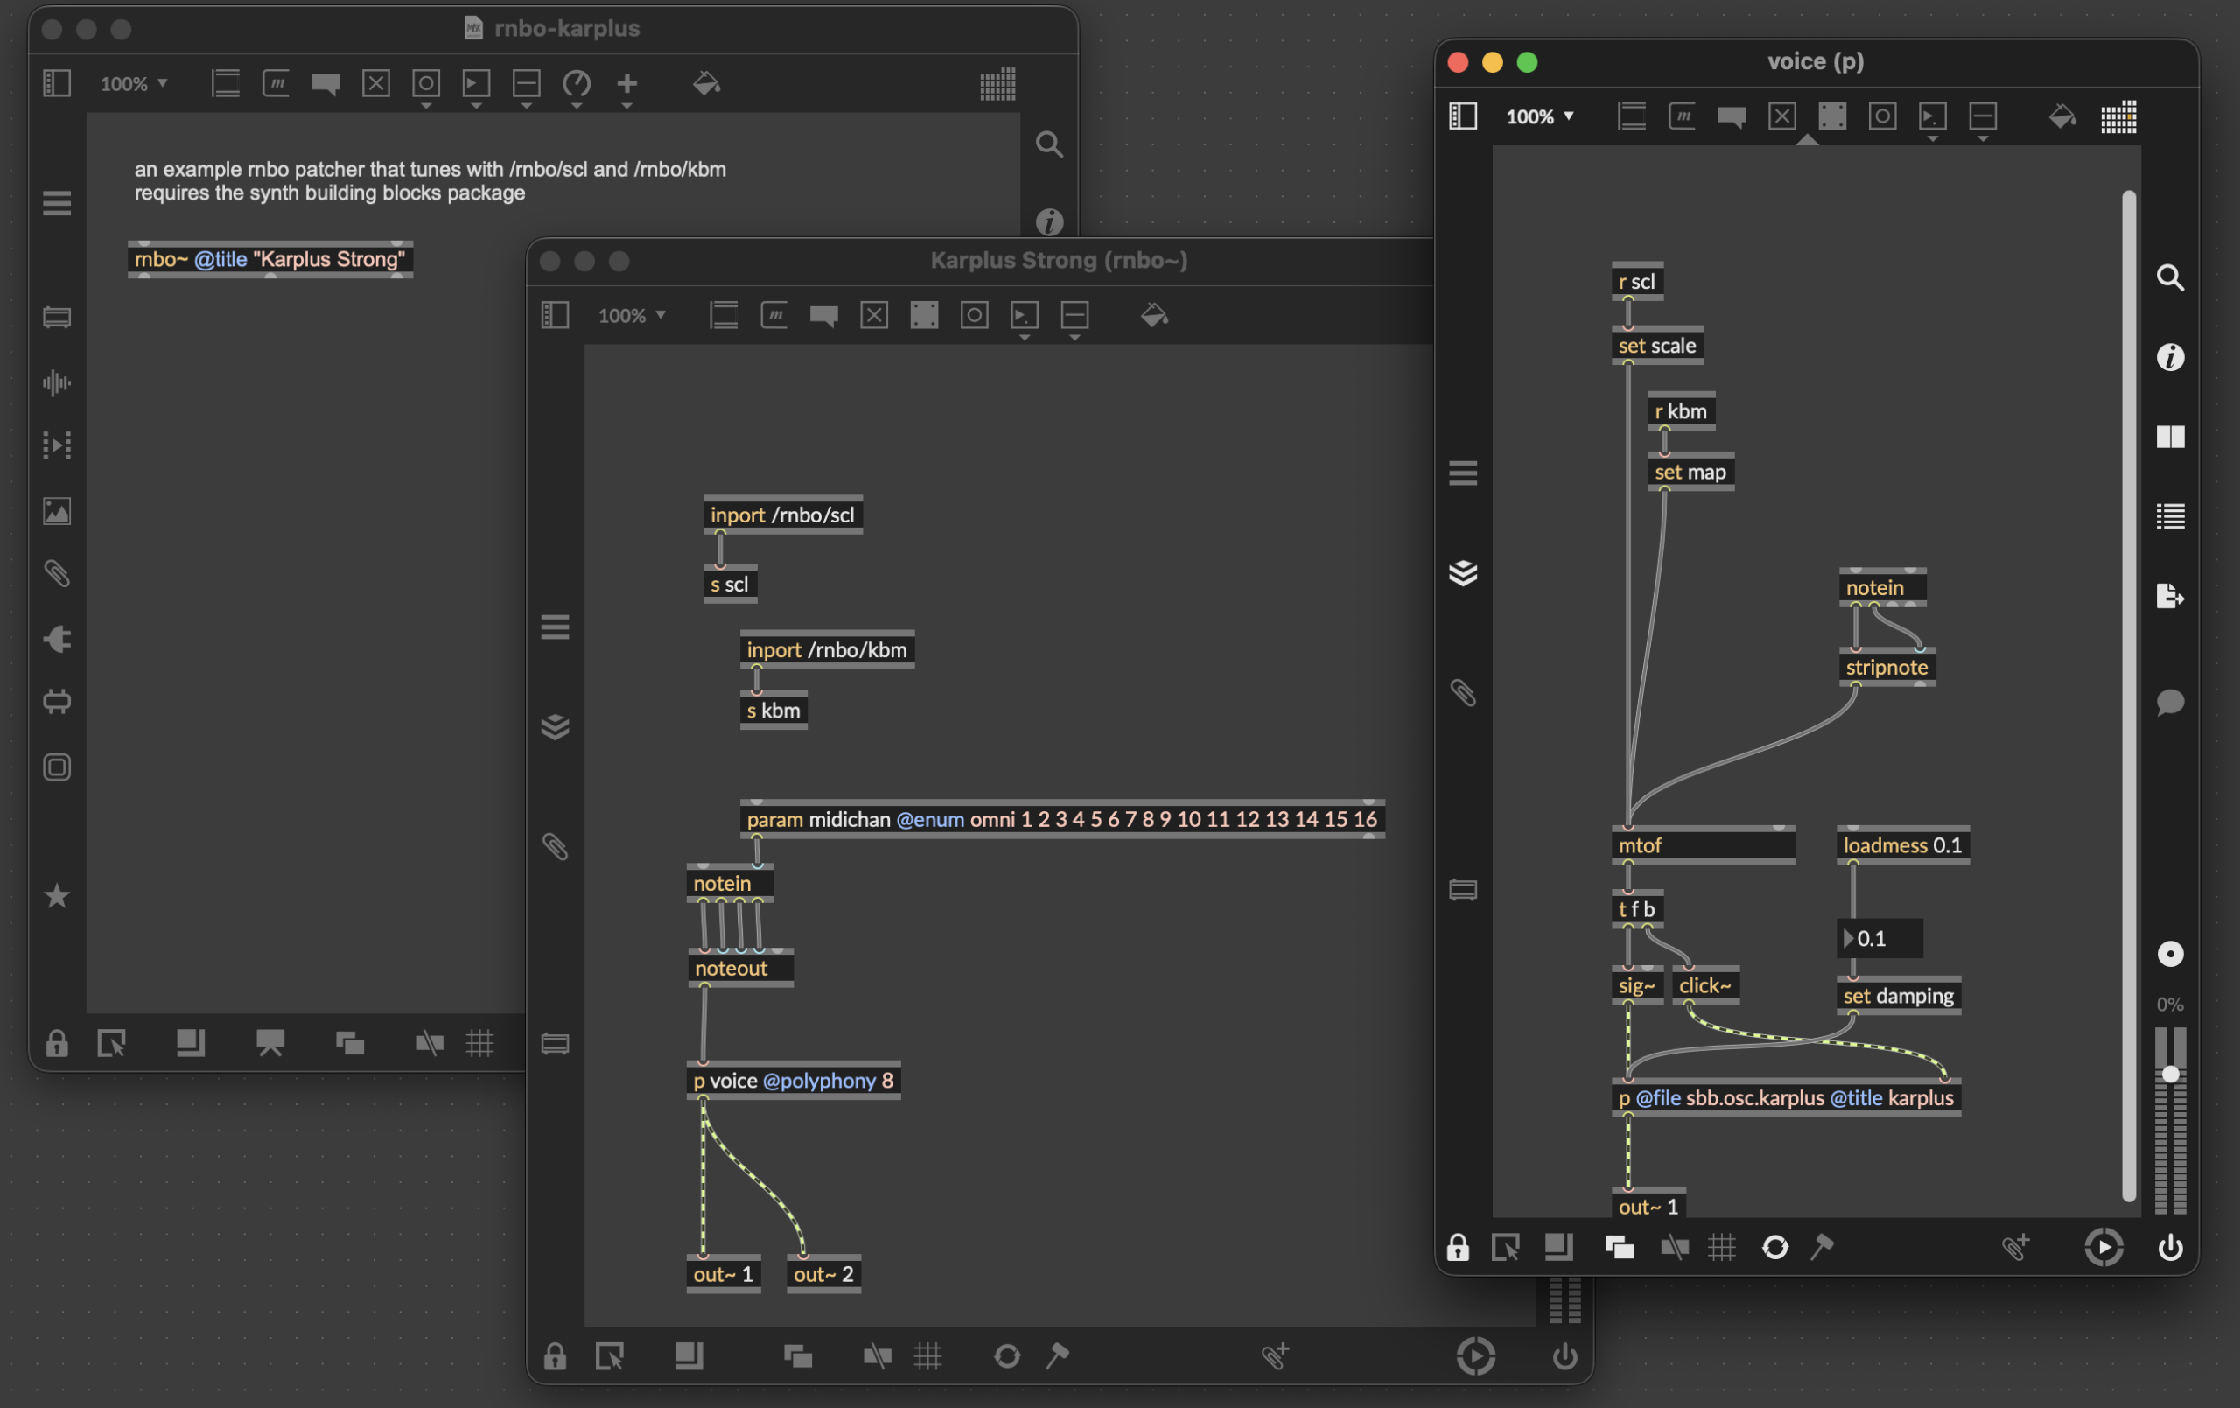This screenshot has width=2240, height=1408.
Task: Click the 0.1 number box in voice patcher
Action: [x=1880, y=938]
